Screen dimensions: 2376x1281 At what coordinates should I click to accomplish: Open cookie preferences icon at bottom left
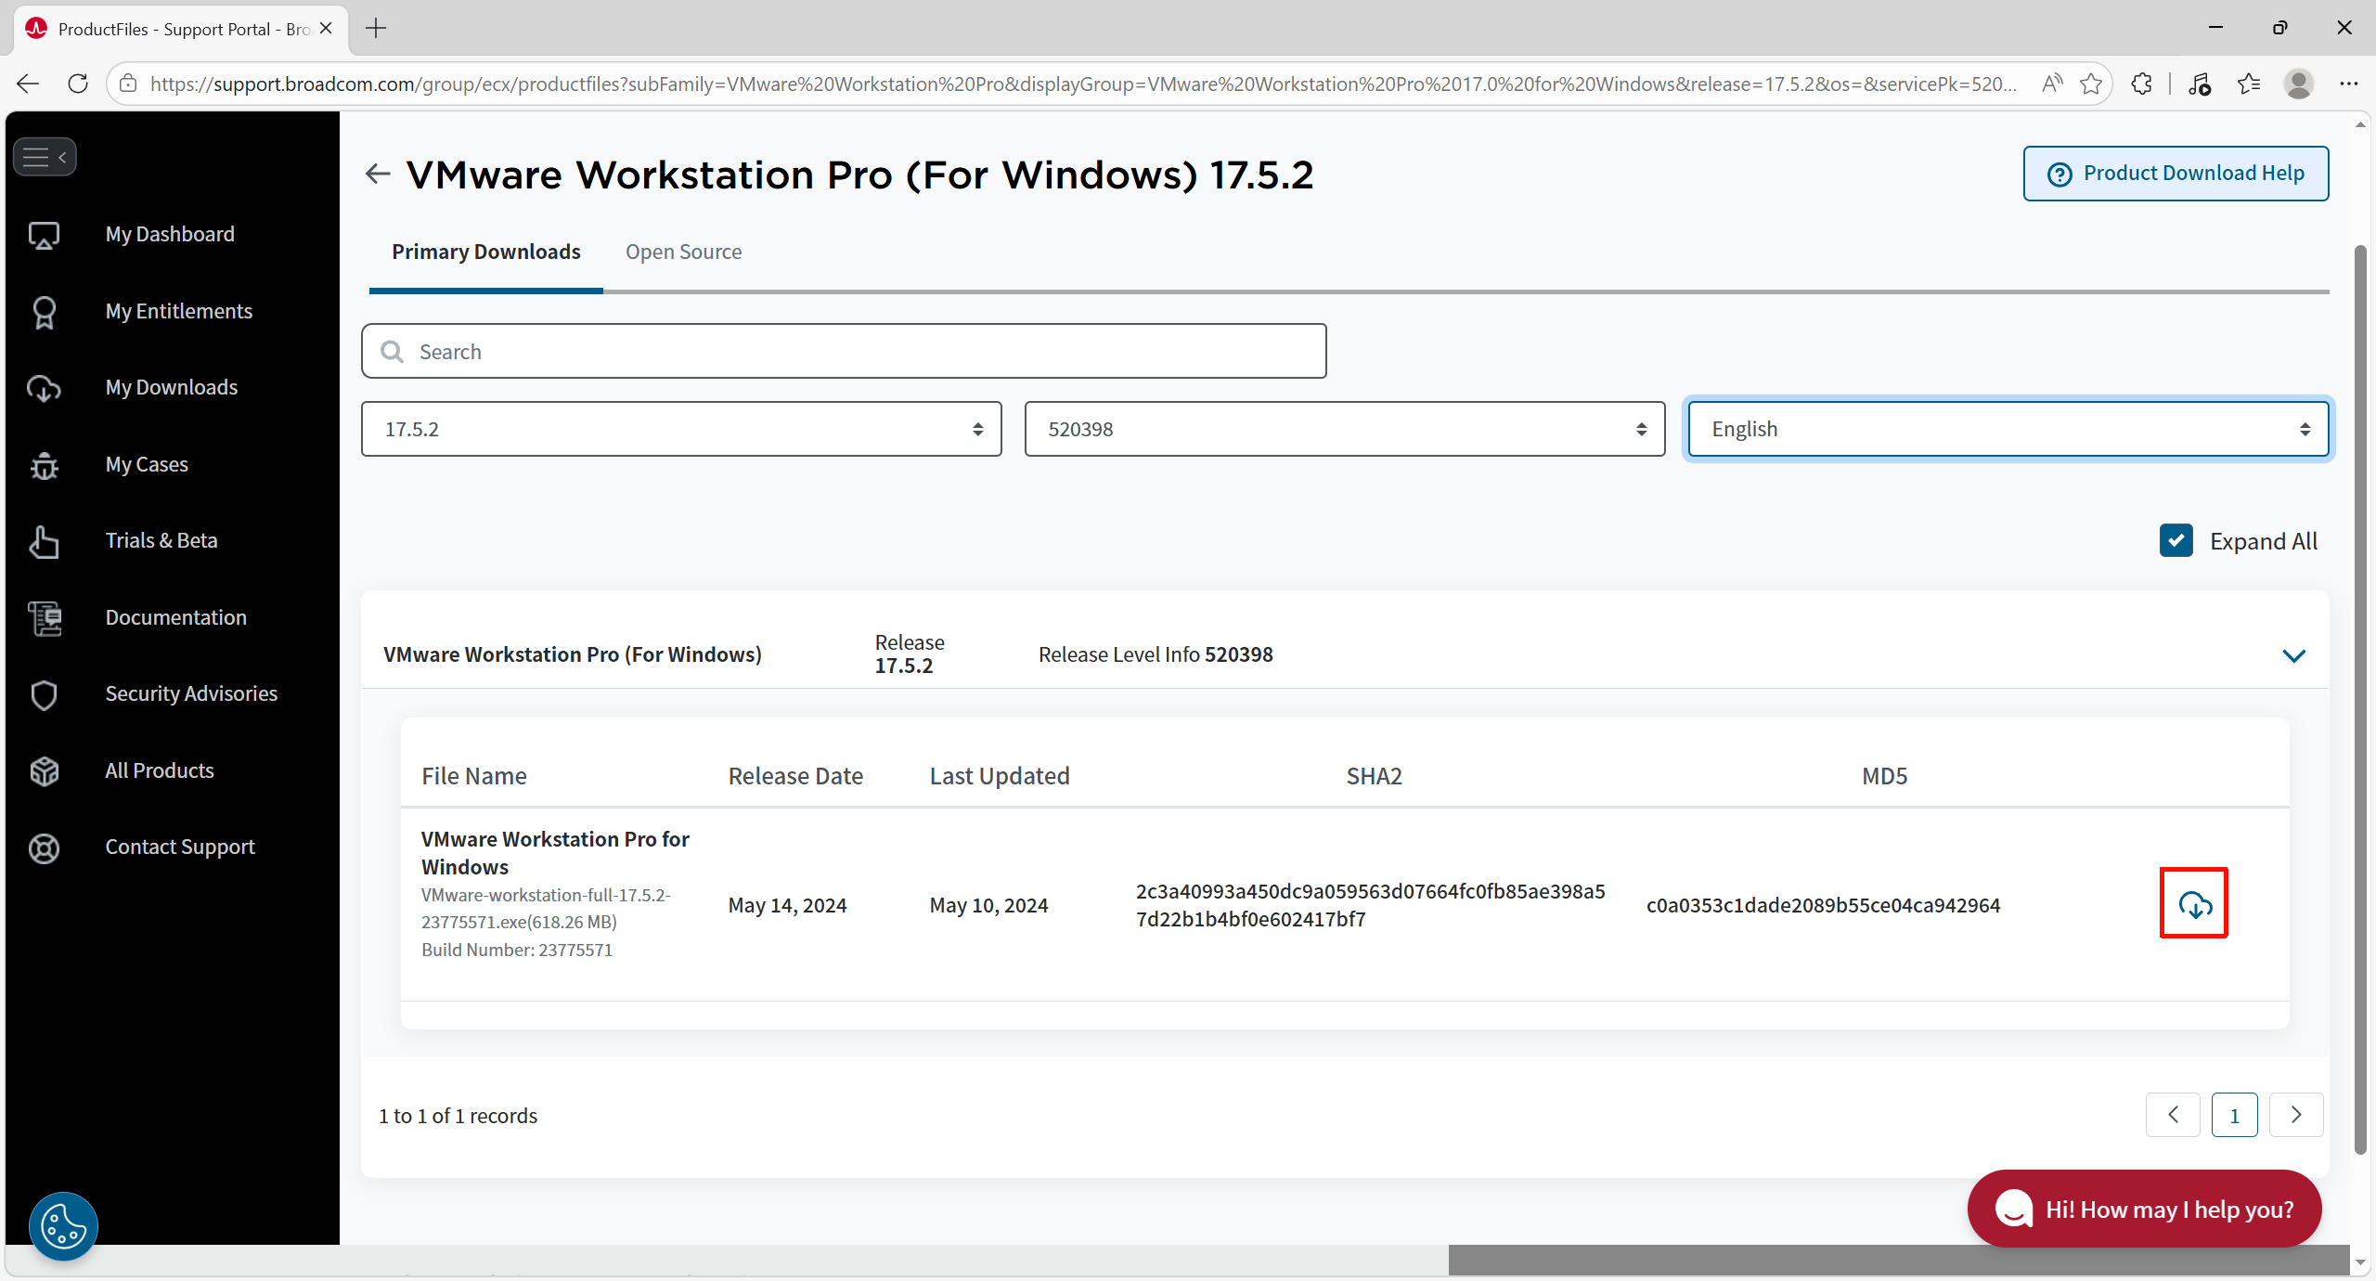click(x=63, y=1226)
